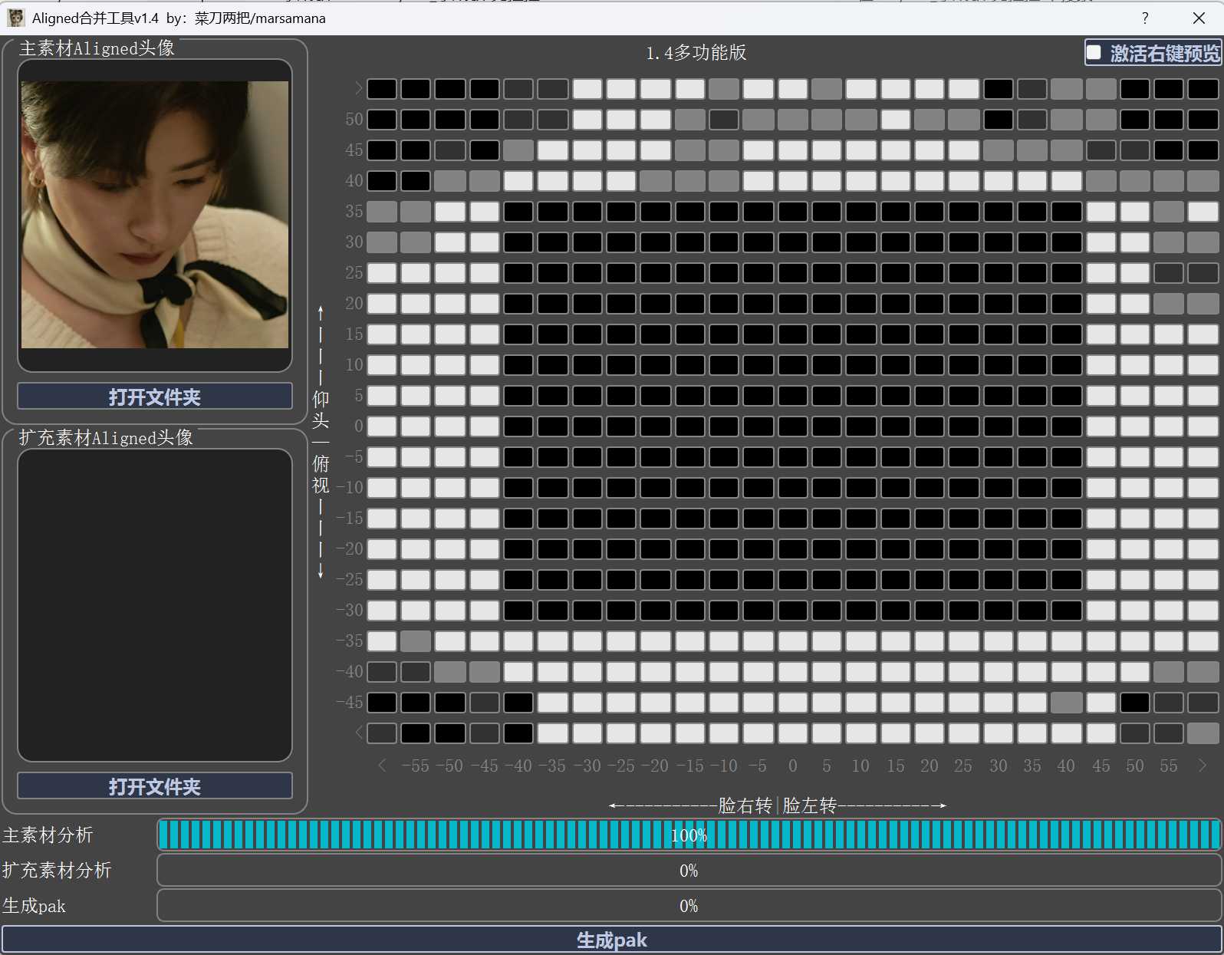Click the 生成pak 0% progress bar

688,906
